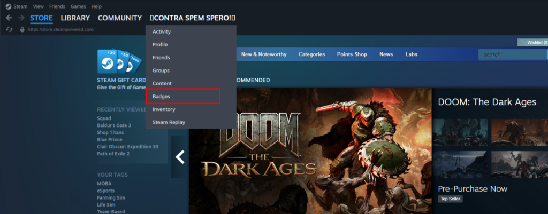Click the Pre-Purchase Now text

pos(473,189)
